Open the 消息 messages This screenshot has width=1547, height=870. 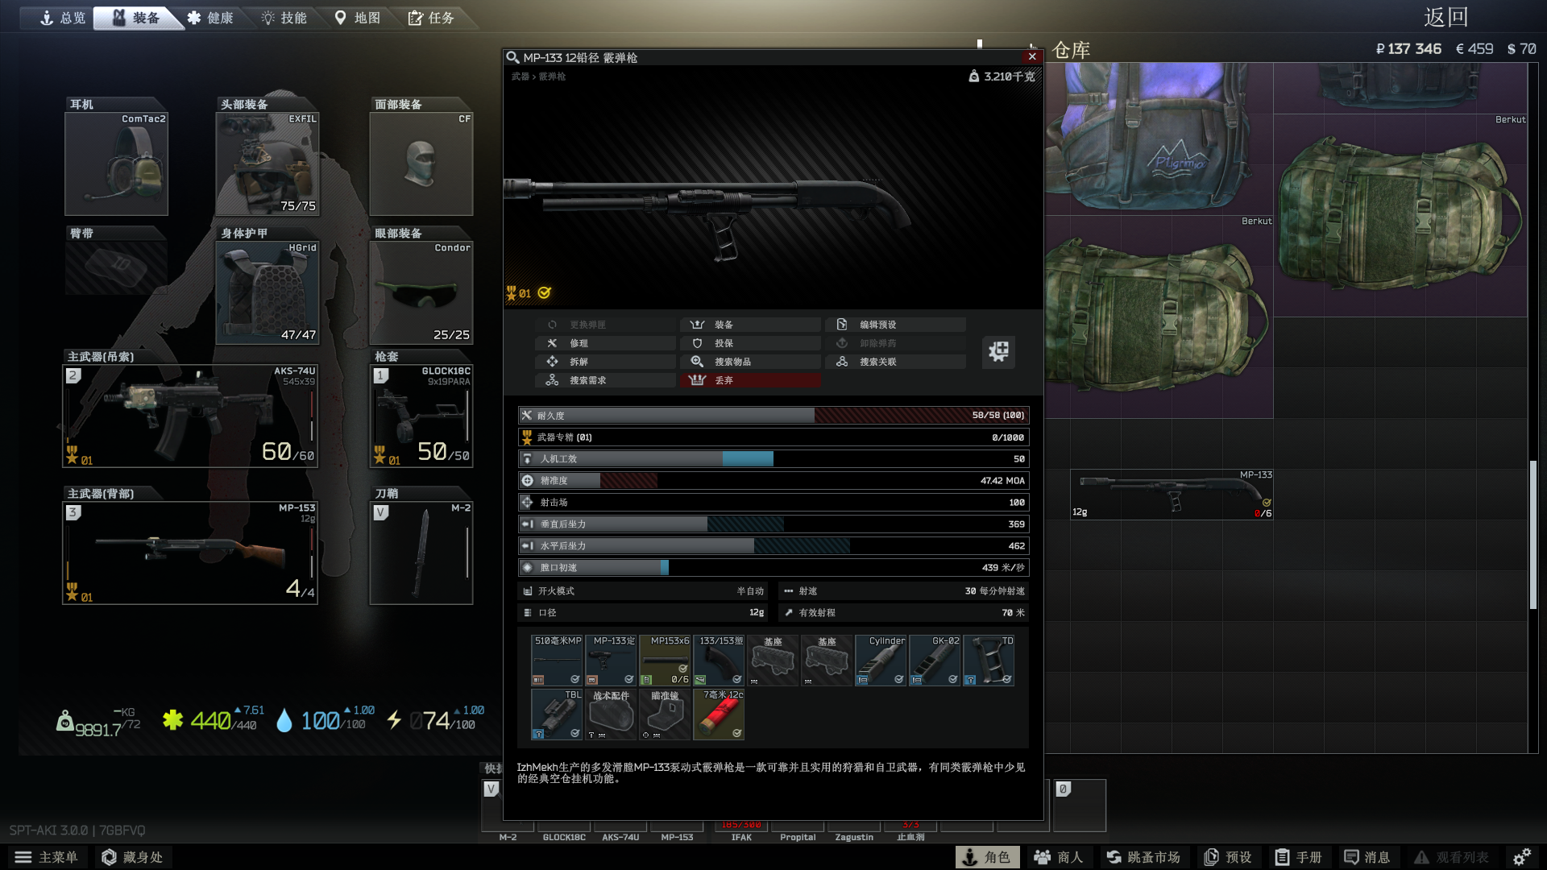pyautogui.click(x=1367, y=857)
